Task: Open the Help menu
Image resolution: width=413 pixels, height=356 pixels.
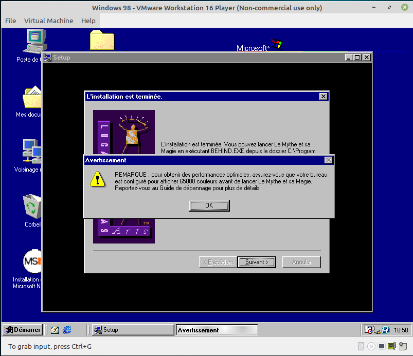Action: pos(88,21)
